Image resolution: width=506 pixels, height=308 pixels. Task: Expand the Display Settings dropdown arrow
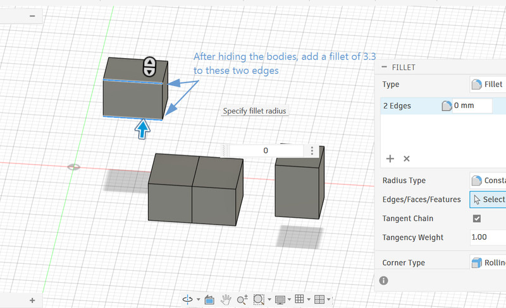[x=289, y=300]
